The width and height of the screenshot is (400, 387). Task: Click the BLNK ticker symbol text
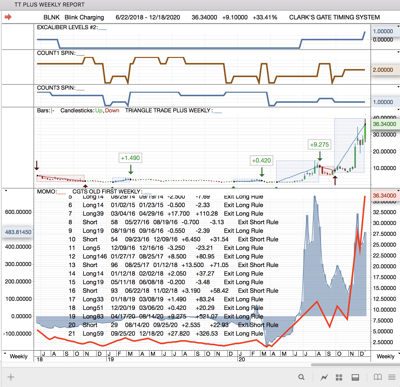[51, 17]
